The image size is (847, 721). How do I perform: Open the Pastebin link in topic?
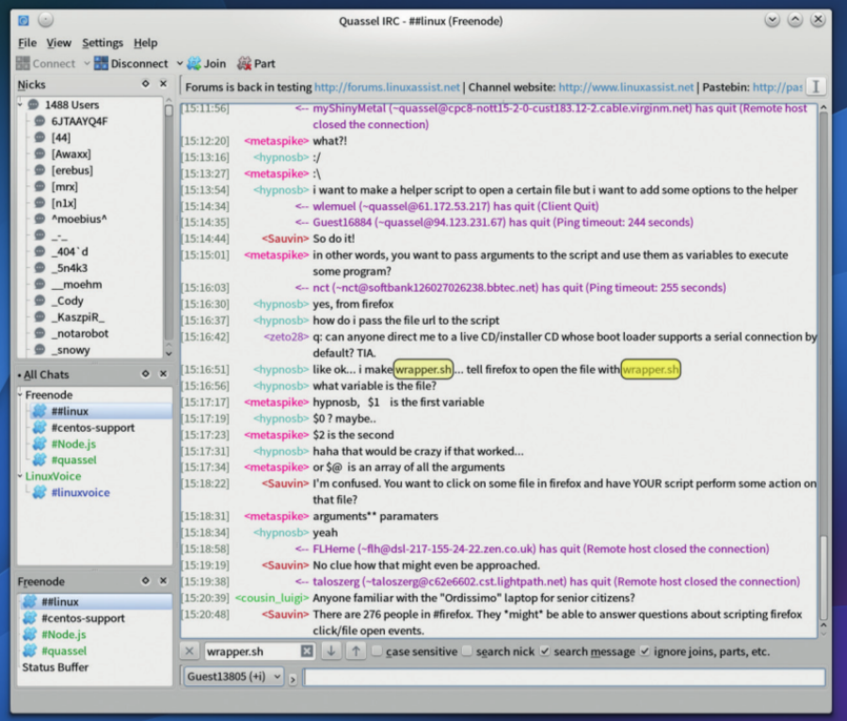pos(776,87)
